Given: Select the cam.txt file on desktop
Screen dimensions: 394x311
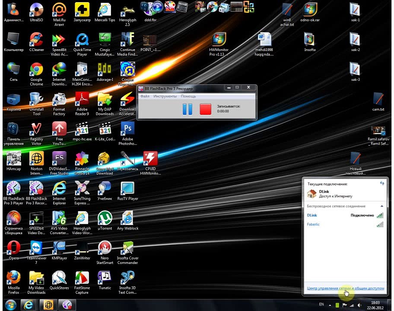Looking at the screenshot, I should (378, 102).
